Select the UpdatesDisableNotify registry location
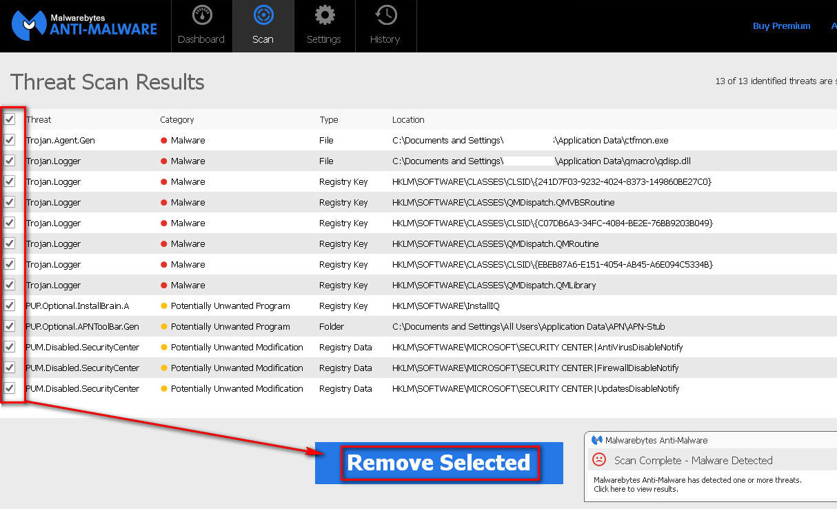Screen dimensions: 837x509 coord(536,388)
